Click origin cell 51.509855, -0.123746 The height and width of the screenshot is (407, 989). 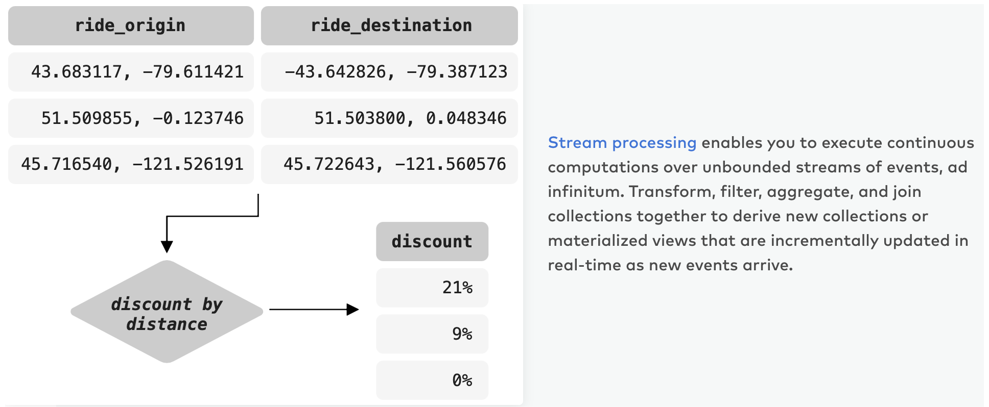131,118
